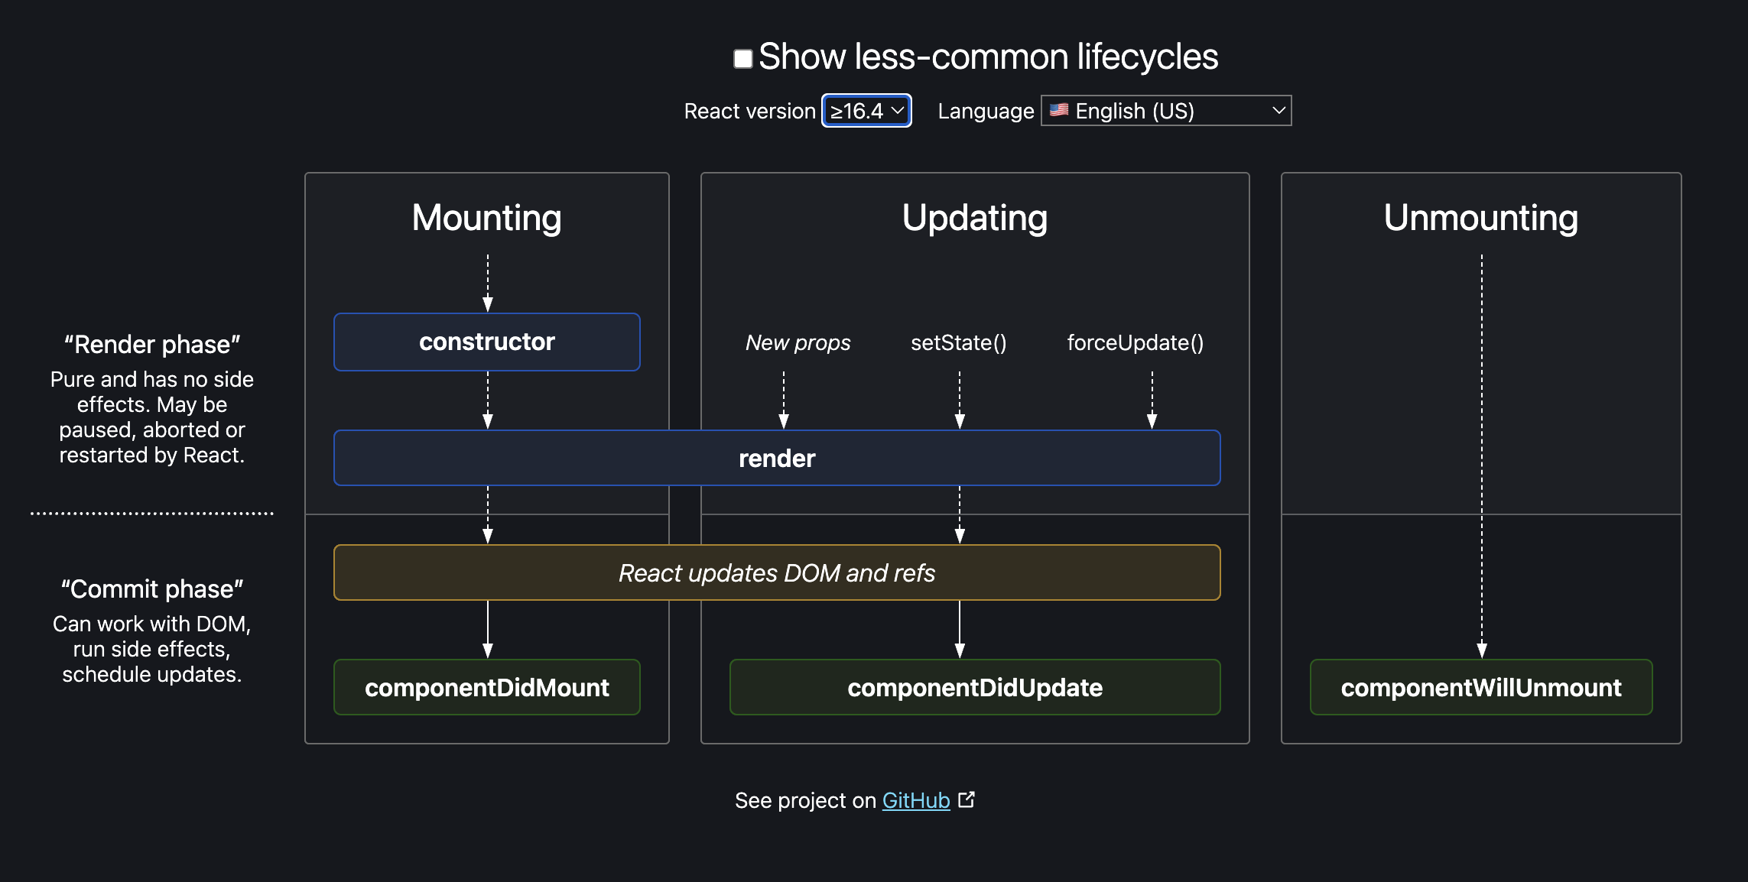Click the render lifecycle box
This screenshot has height=882, width=1748.
click(776, 458)
